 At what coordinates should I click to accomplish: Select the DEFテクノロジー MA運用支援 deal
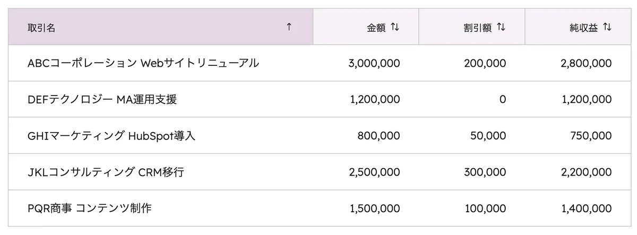click(x=102, y=99)
